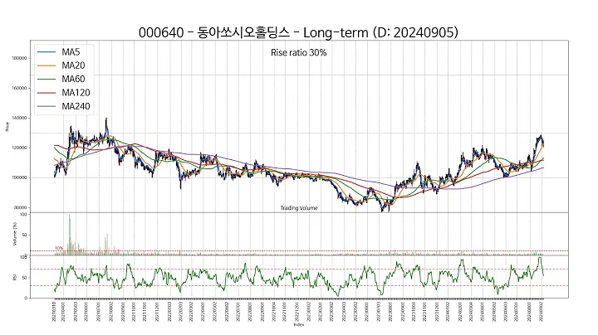Click the tallest volume spike bar
The image size is (598, 335).
coord(70,235)
